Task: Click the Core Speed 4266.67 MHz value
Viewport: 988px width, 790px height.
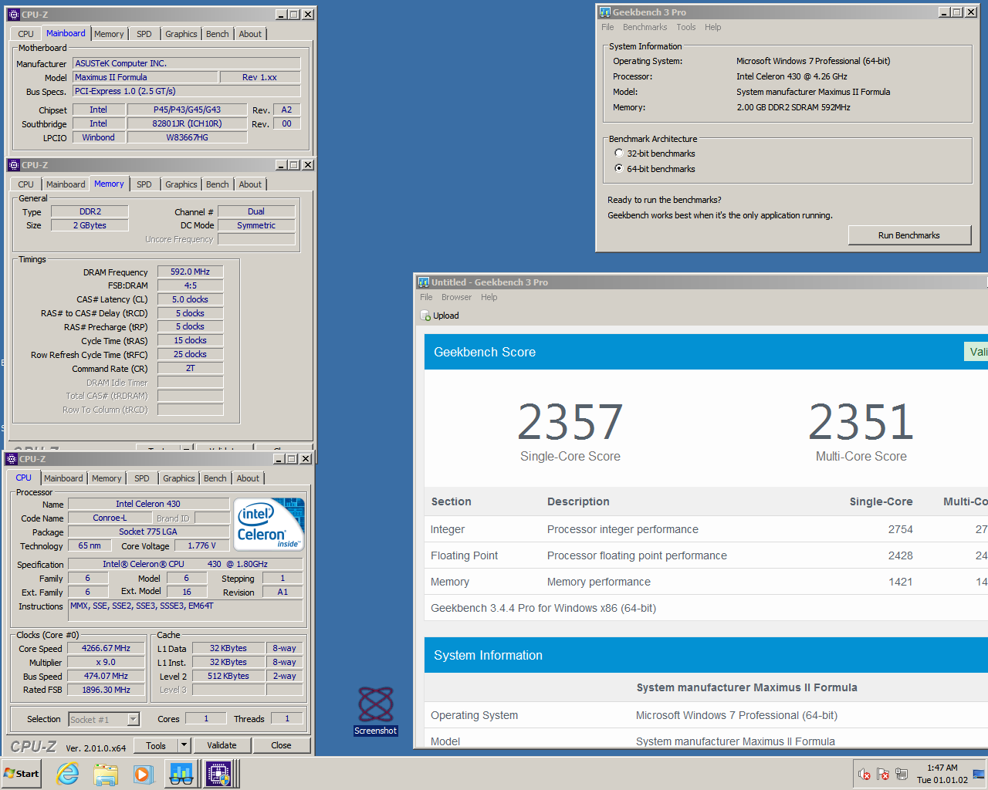Action: point(106,648)
